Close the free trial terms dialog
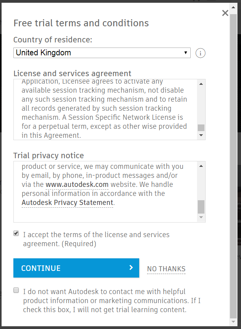The width and height of the screenshot is (241, 329). [225, 13]
